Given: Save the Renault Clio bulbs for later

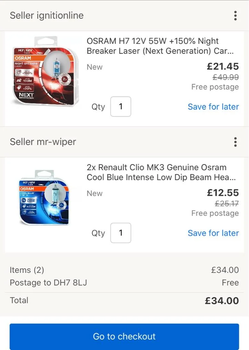Looking at the screenshot, I should tap(213, 233).
